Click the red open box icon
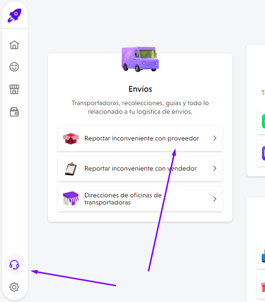The width and height of the screenshot is (265, 302). click(71, 139)
